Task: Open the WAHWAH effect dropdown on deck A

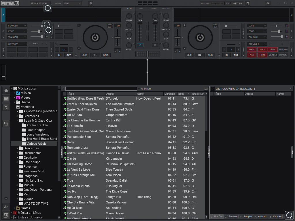Action: (x=17, y=37)
